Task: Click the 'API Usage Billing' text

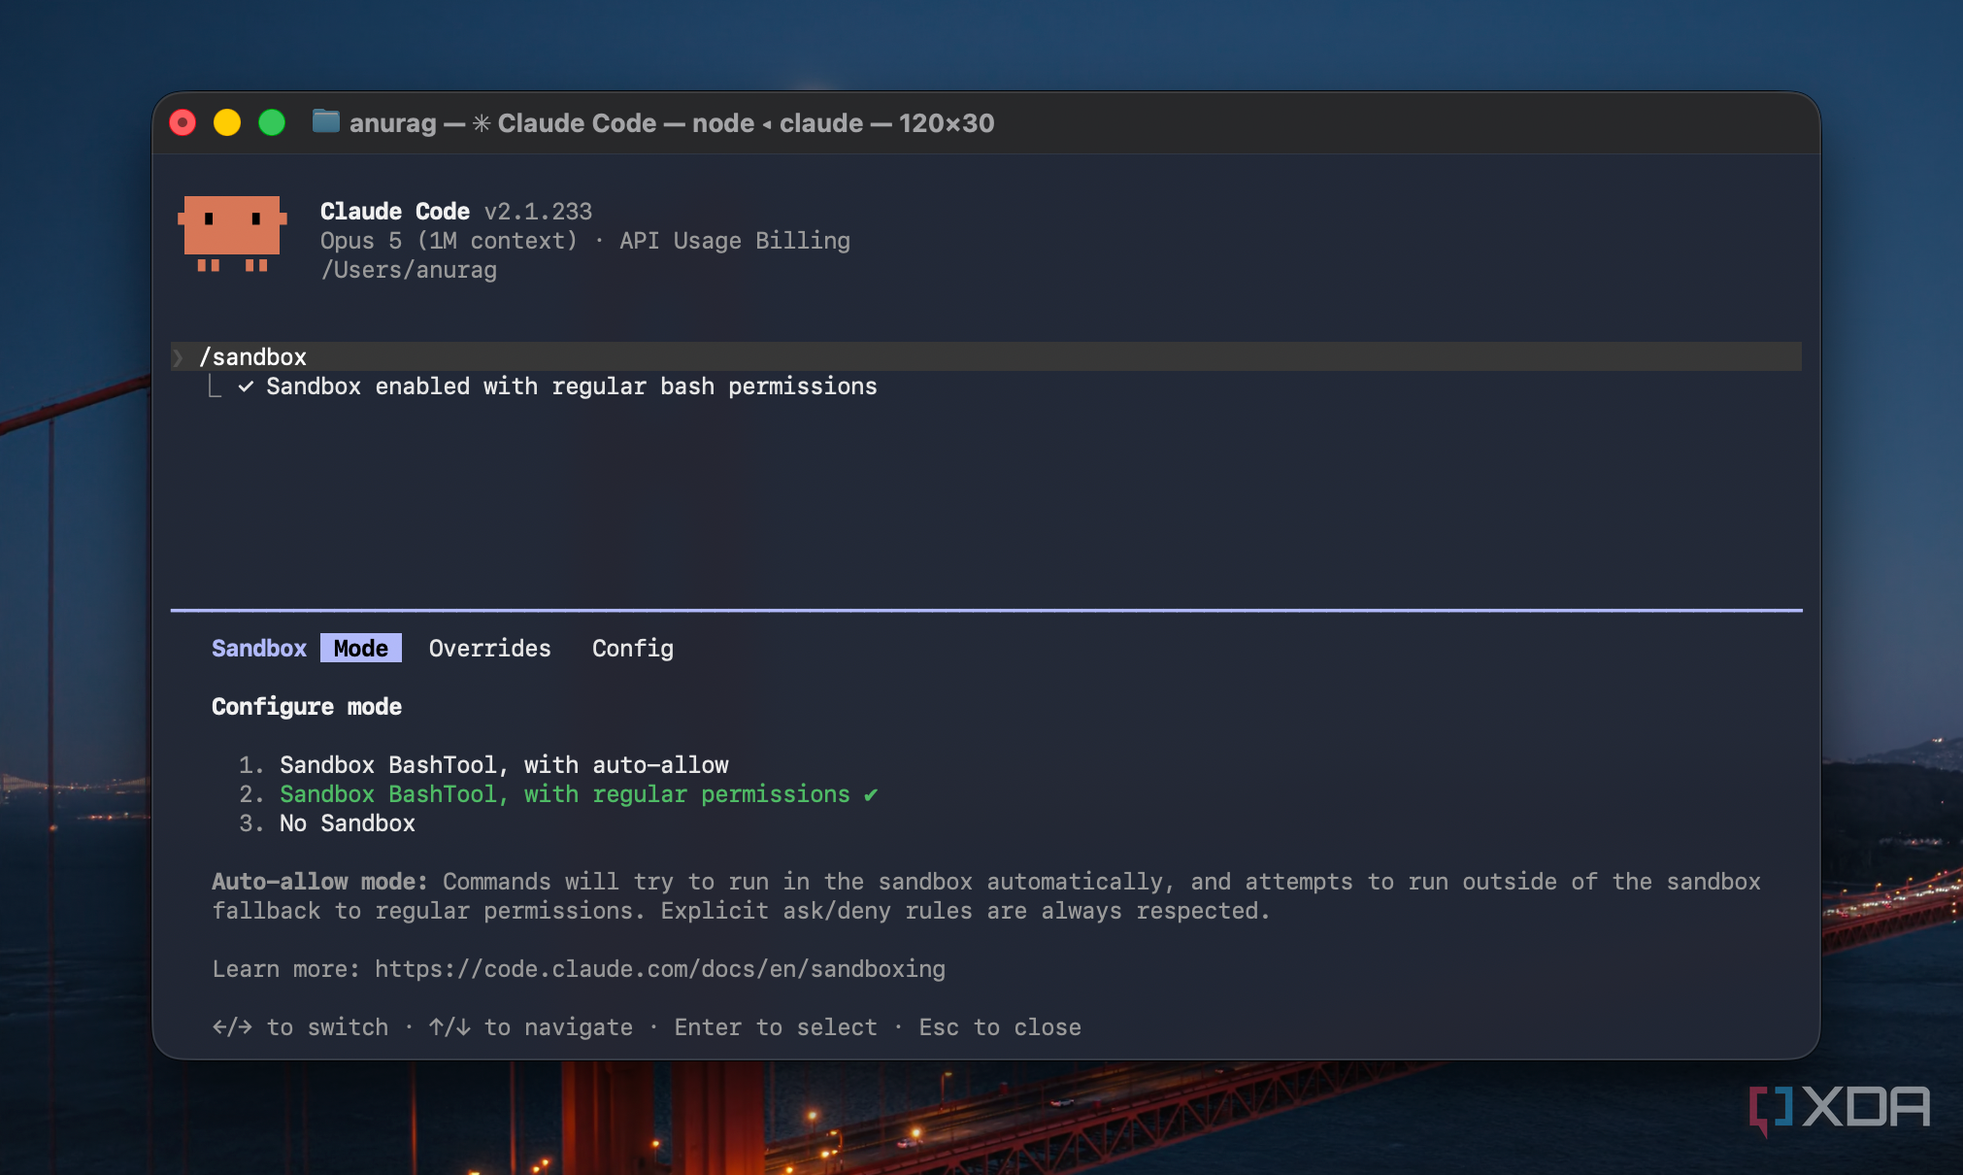Action: point(735,241)
